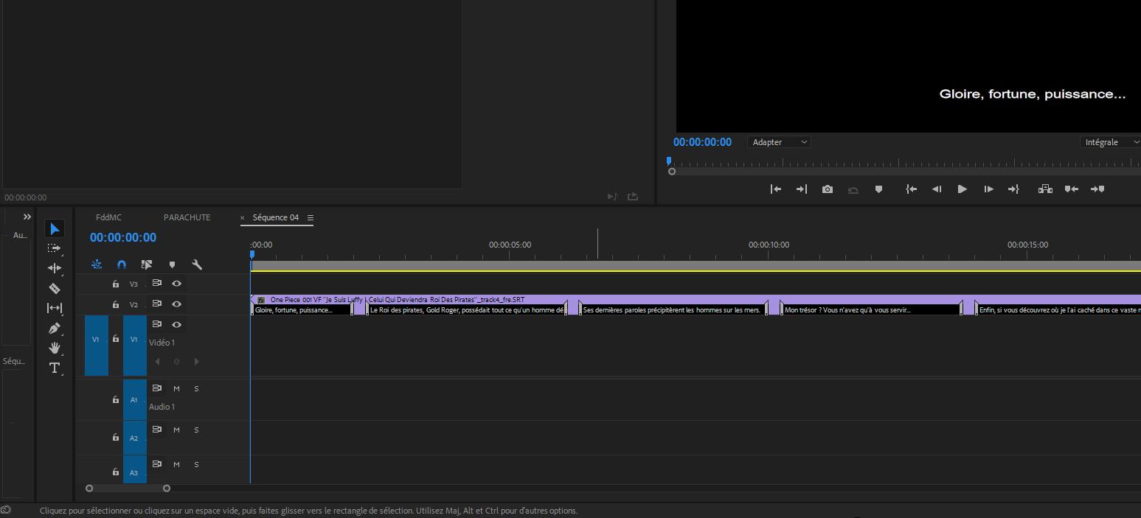The width and height of the screenshot is (1141, 518).
Task: Switch to the PARACHUTE sequence tab
Action: (187, 217)
